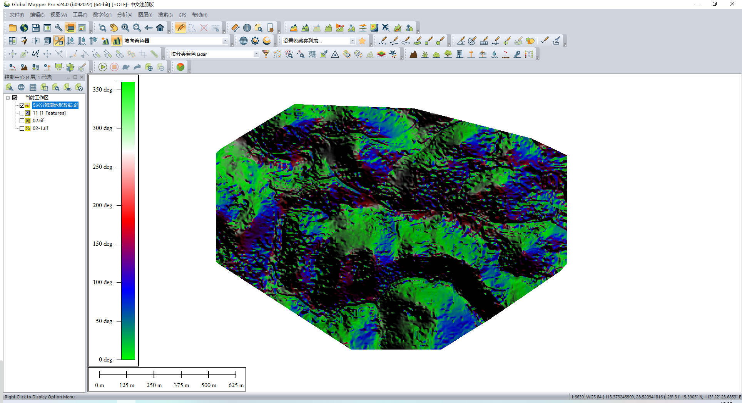Select the Feature Info tool icon

(247, 28)
